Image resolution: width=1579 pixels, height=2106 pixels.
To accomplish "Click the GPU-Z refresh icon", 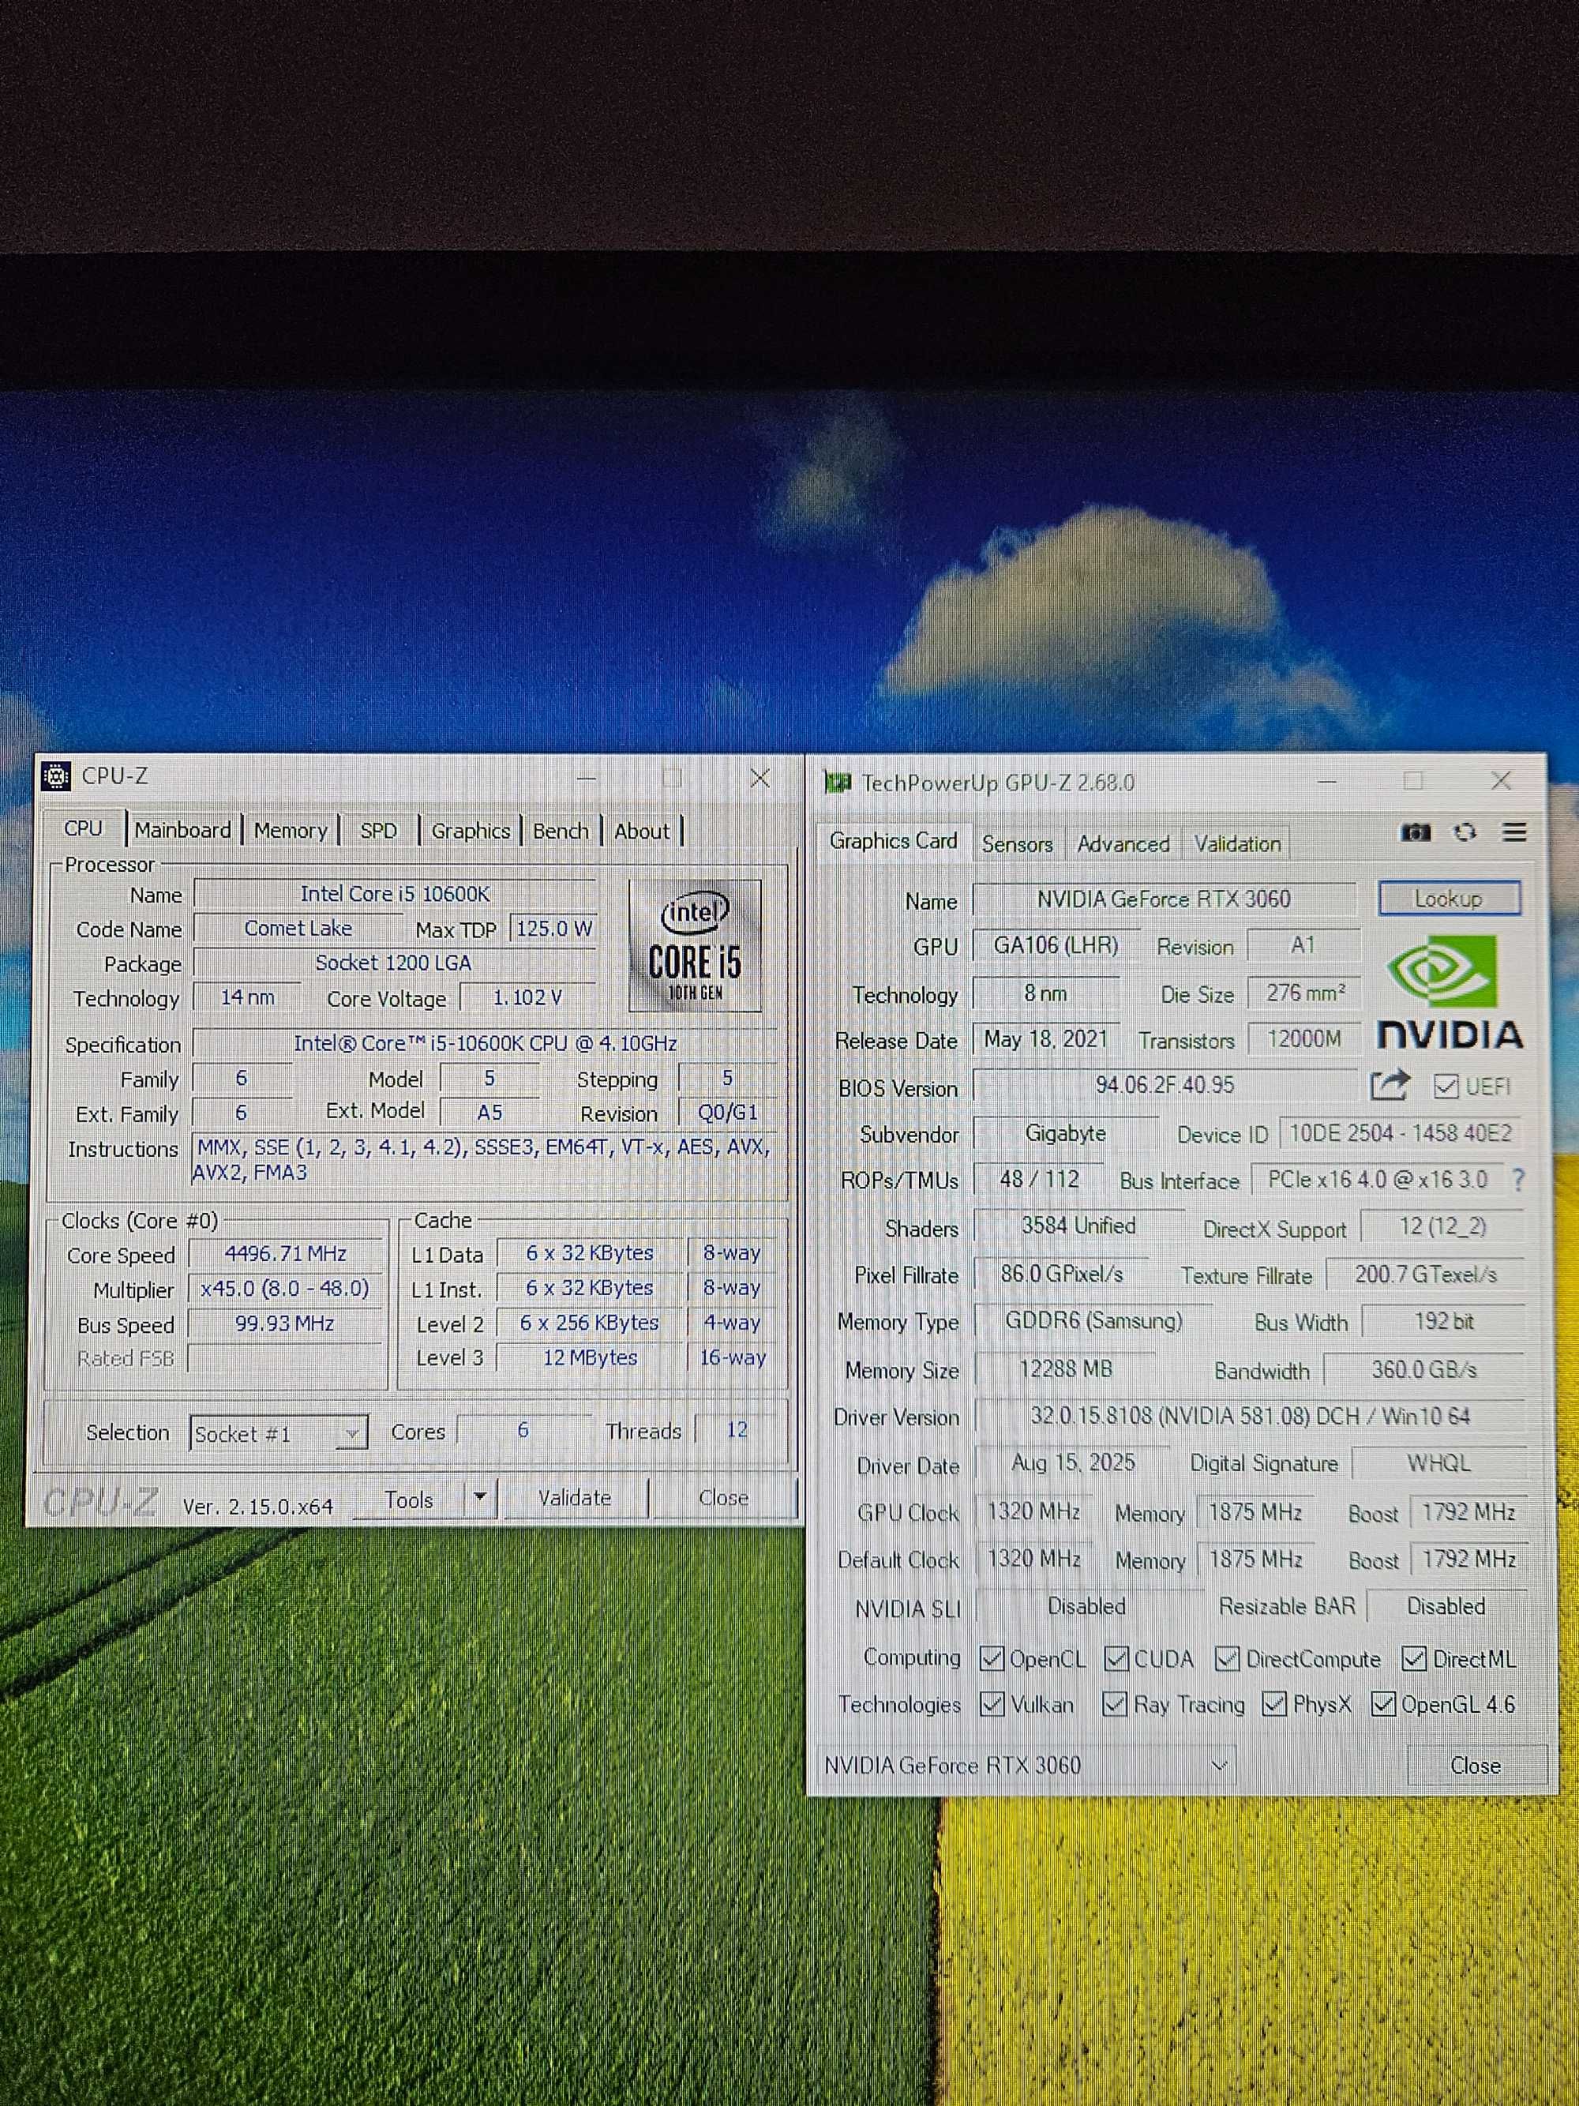I will click(x=1465, y=832).
